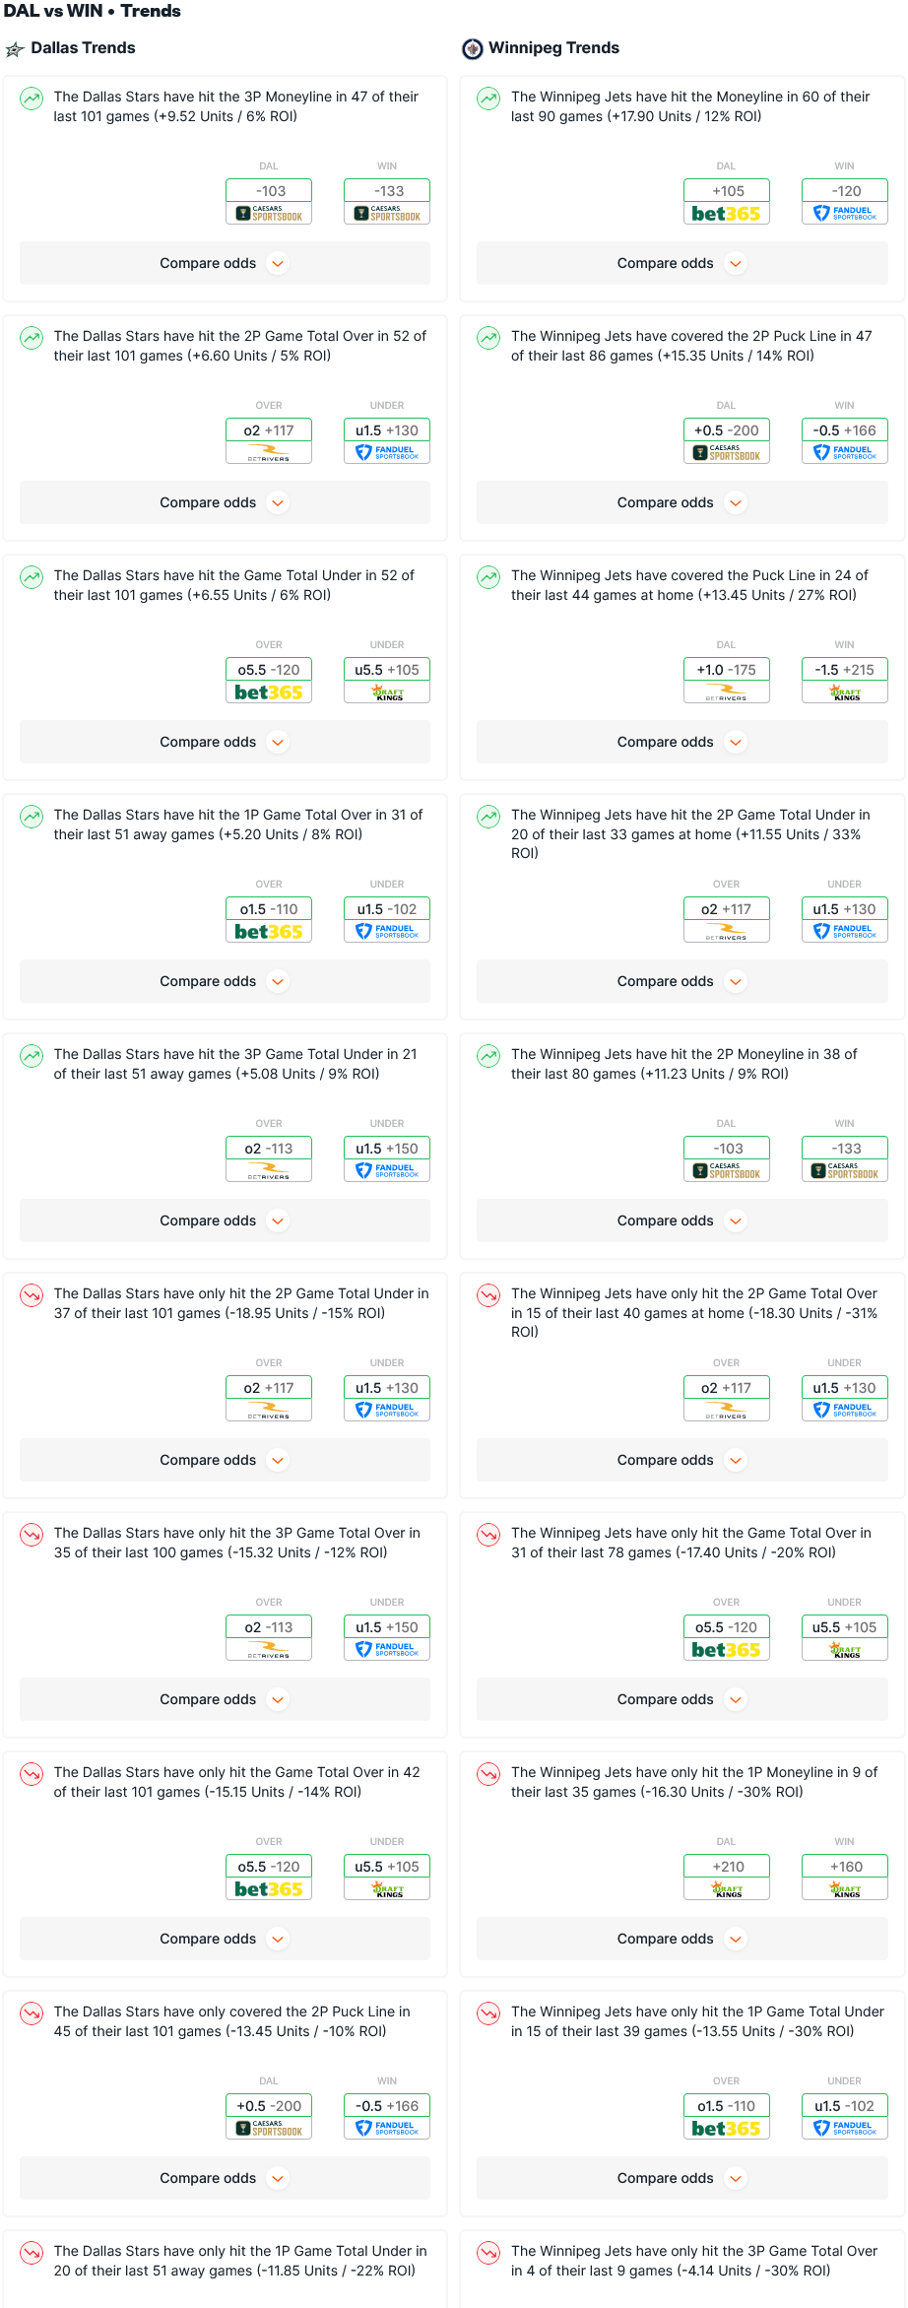Select FanDuel -120 WIN moneyline odds

coord(845,202)
